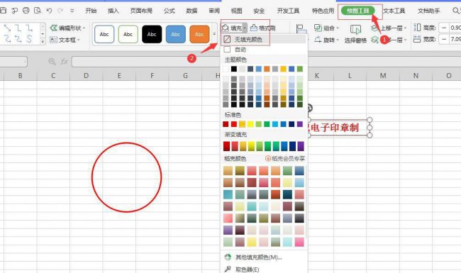Viewport: 461px width, 273px height.
Task: Decrease shape 宽度 with minus button
Action: pyautogui.click(x=444, y=39)
